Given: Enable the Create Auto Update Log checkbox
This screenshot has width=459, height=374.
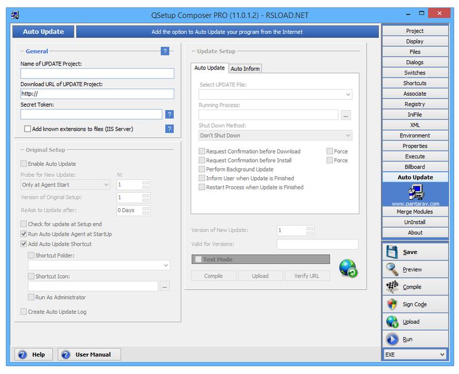Looking at the screenshot, I should click(x=24, y=311).
